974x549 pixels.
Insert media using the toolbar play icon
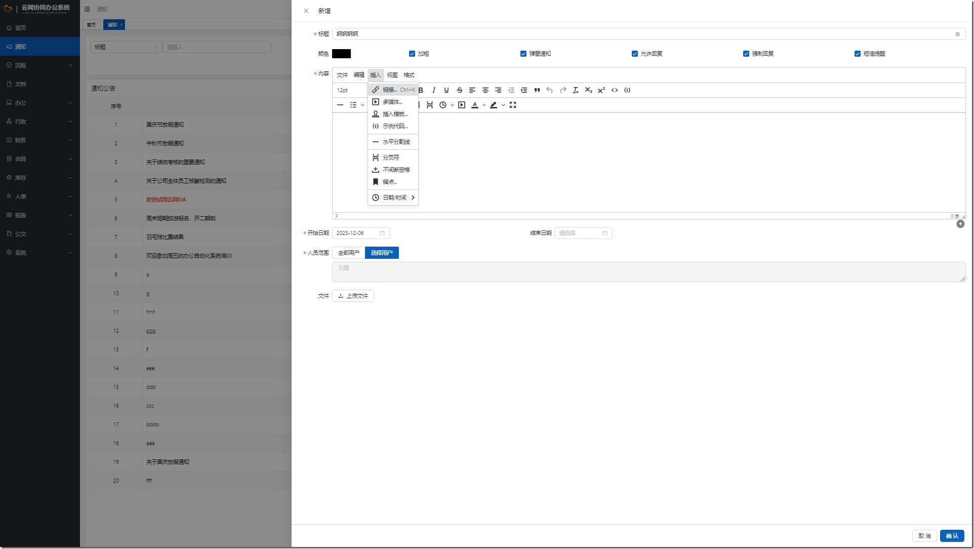click(x=462, y=105)
